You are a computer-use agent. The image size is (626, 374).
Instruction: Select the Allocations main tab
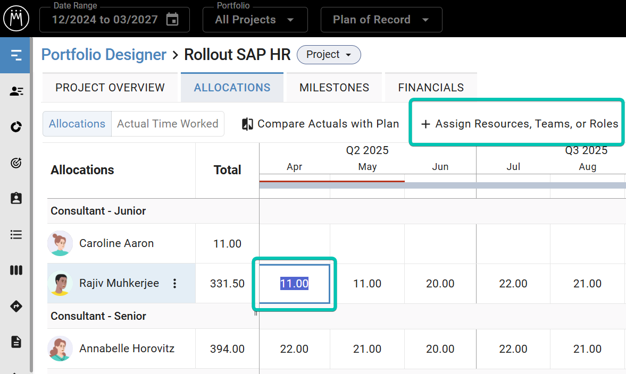pos(232,88)
